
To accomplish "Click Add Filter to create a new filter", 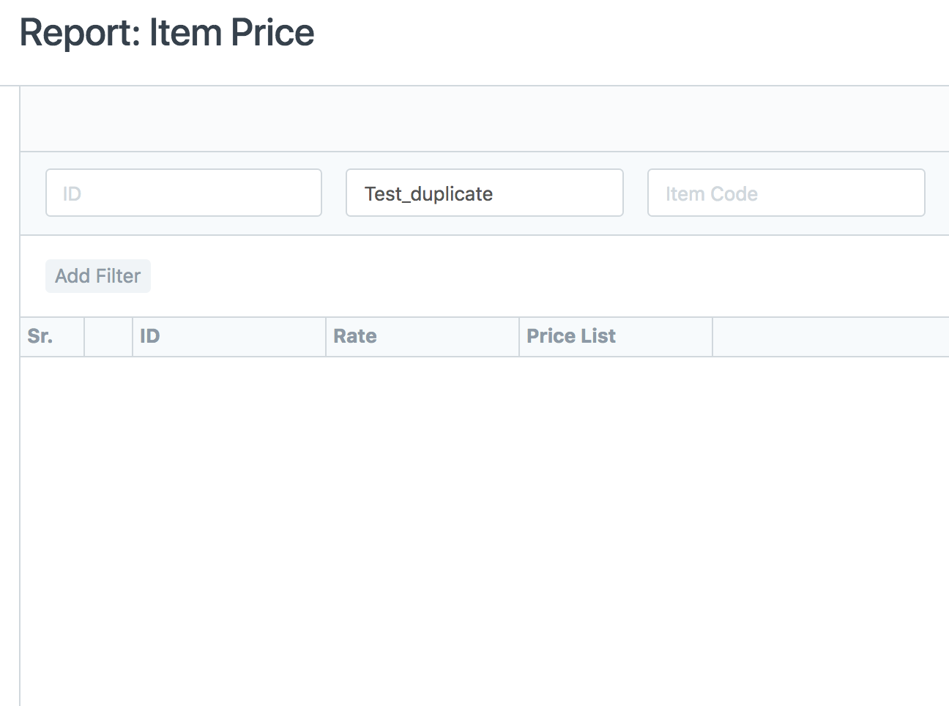I will pos(97,276).
